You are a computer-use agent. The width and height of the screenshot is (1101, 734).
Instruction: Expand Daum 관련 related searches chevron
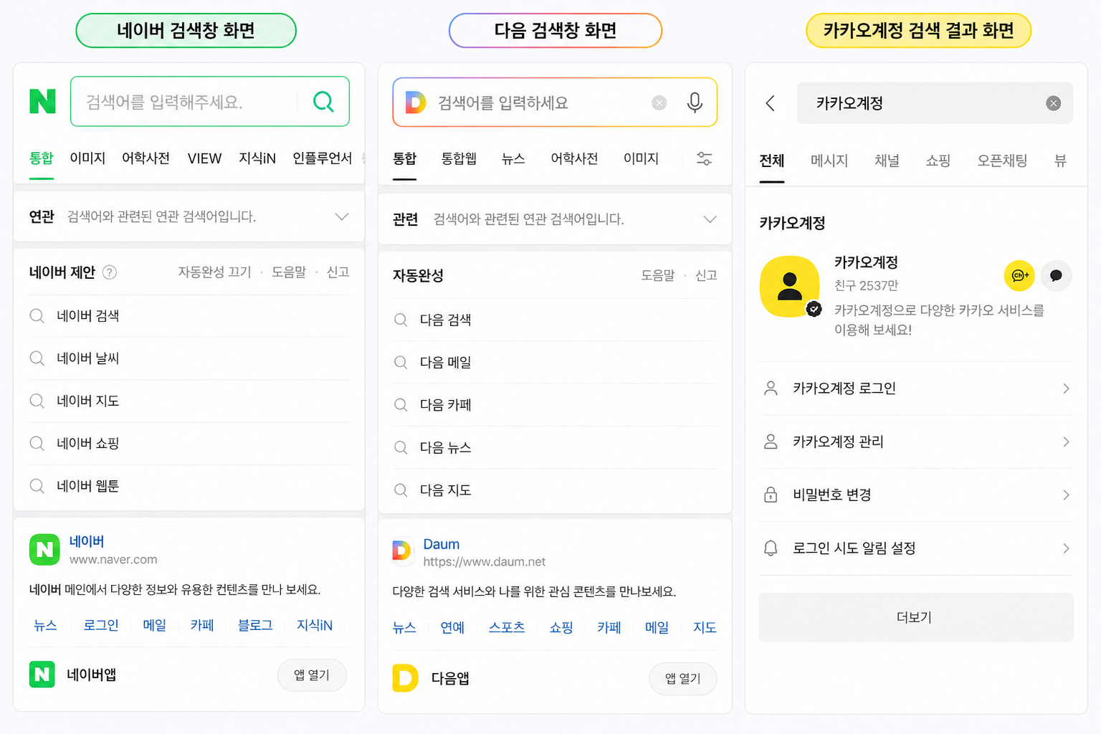710,219
